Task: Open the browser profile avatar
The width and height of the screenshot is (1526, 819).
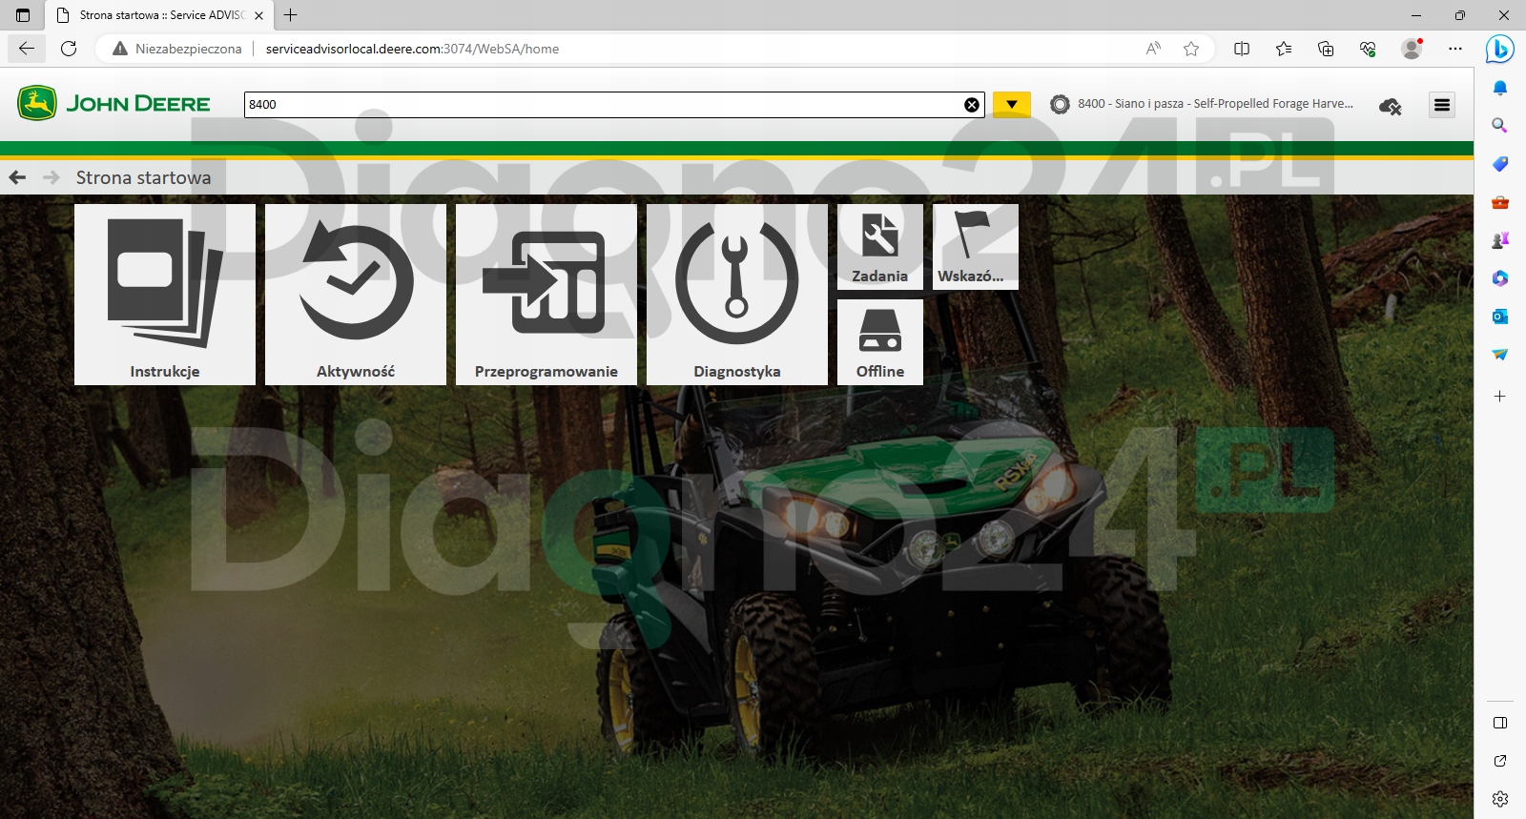Action: coord(1412,49)
